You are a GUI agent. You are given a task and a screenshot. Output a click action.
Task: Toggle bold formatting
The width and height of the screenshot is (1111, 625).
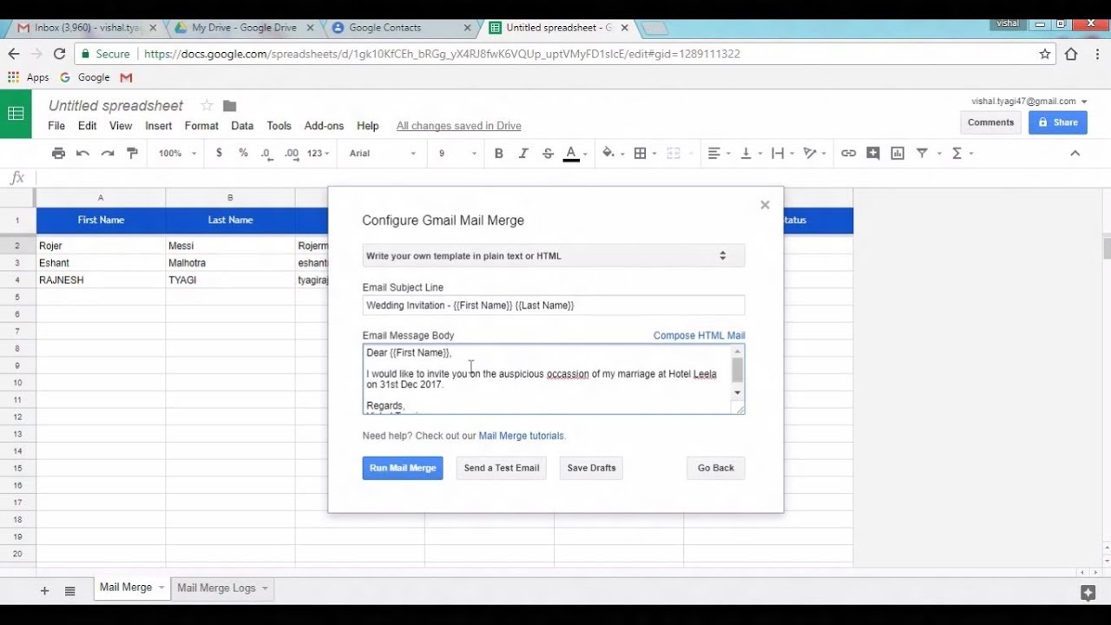tap(498, 153)
